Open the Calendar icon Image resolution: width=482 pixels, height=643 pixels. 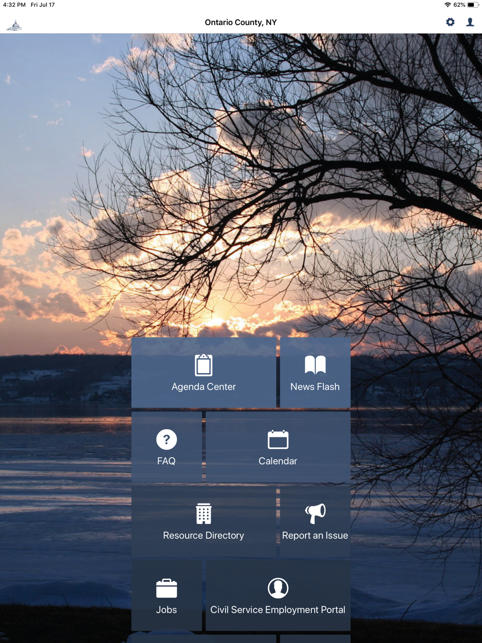[278, 440]
